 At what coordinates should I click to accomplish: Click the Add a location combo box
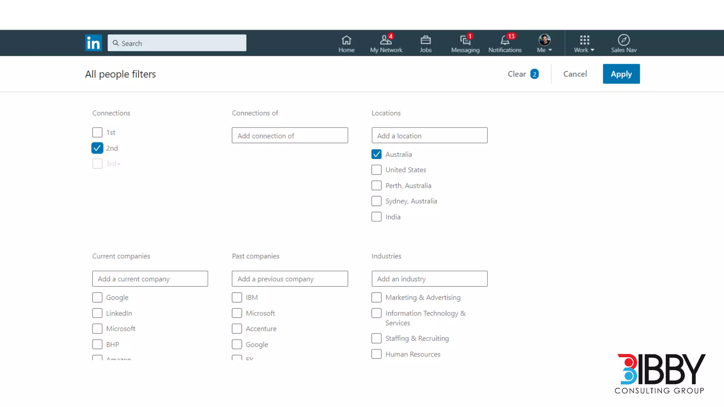click(429, 135)
